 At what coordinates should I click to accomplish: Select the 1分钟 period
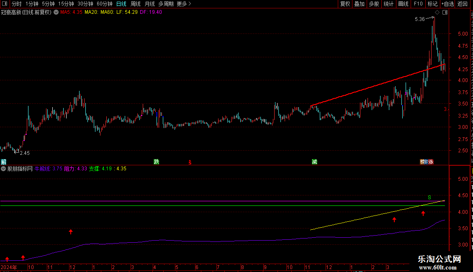32,4
